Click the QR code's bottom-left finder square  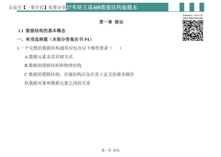click(x=185, y=39)
